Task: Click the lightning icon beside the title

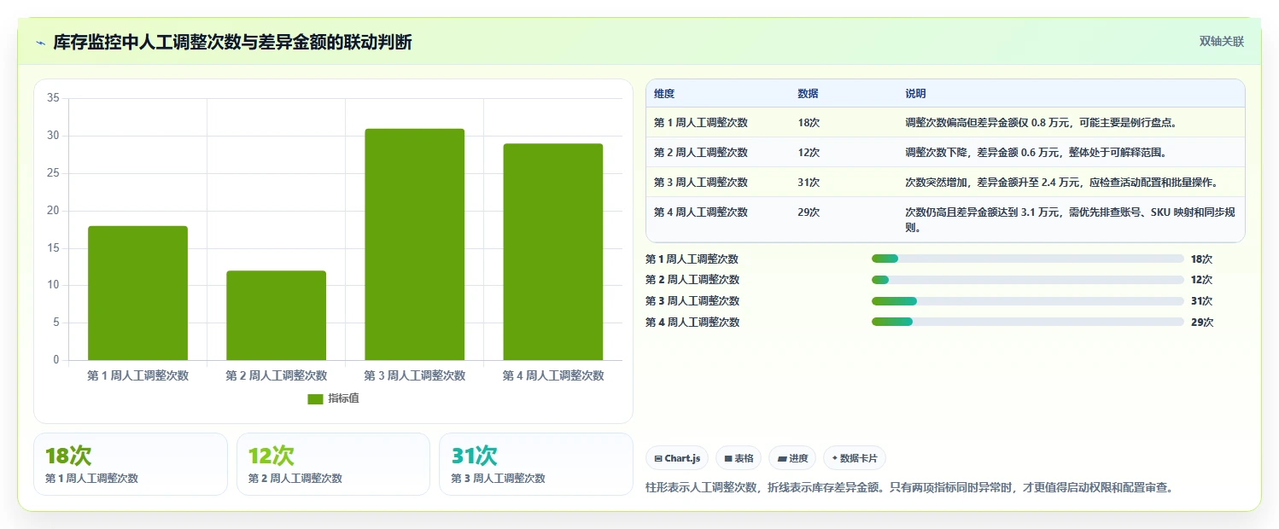Action: pos(40,43)
